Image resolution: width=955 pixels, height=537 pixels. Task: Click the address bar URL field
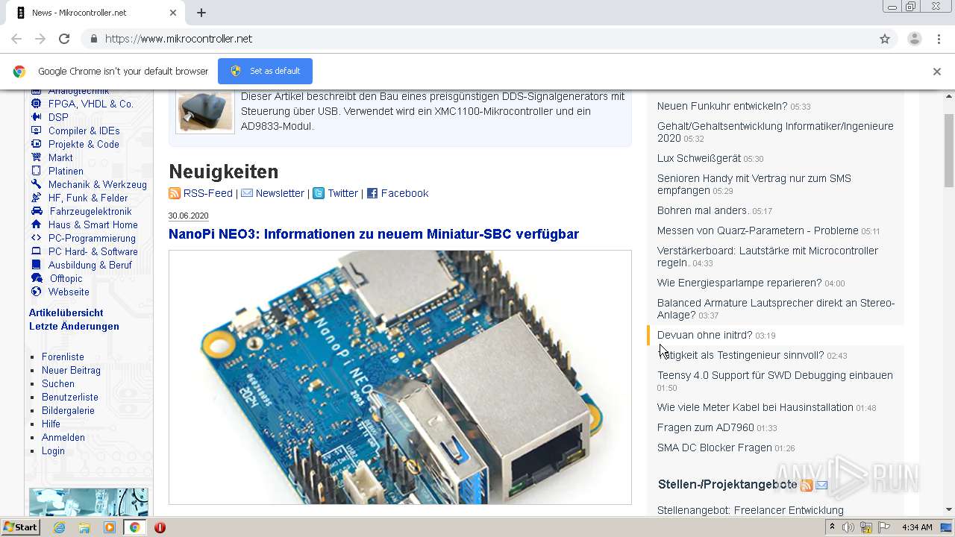(x=477, y=39)
